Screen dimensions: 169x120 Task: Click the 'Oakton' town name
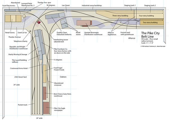[63, 77]
